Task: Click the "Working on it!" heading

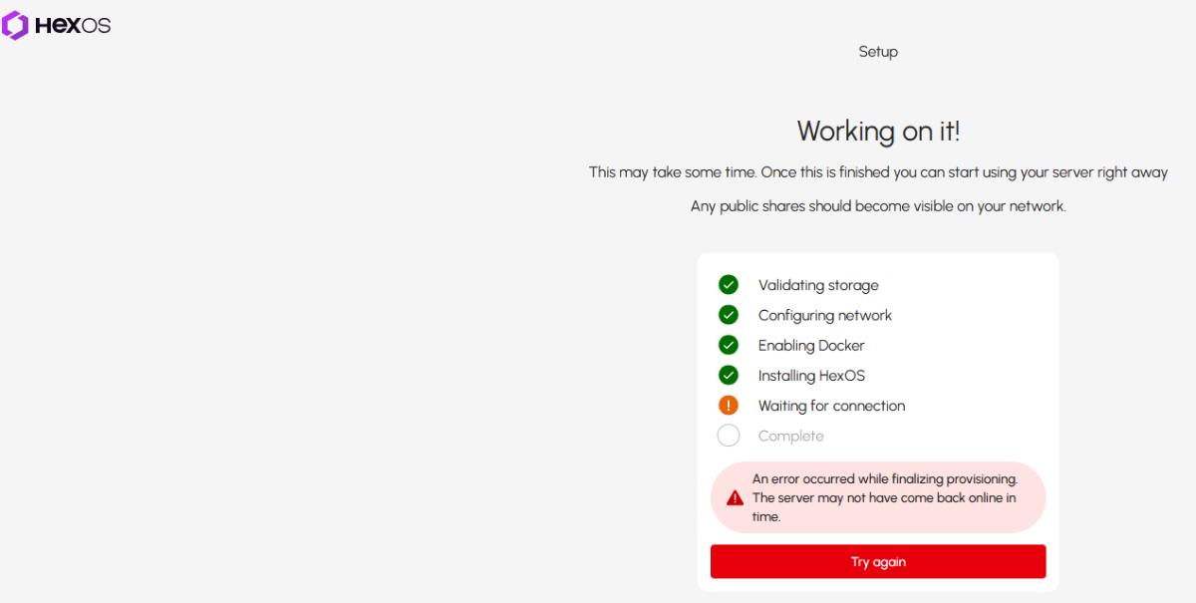Action: coord(878,131)
